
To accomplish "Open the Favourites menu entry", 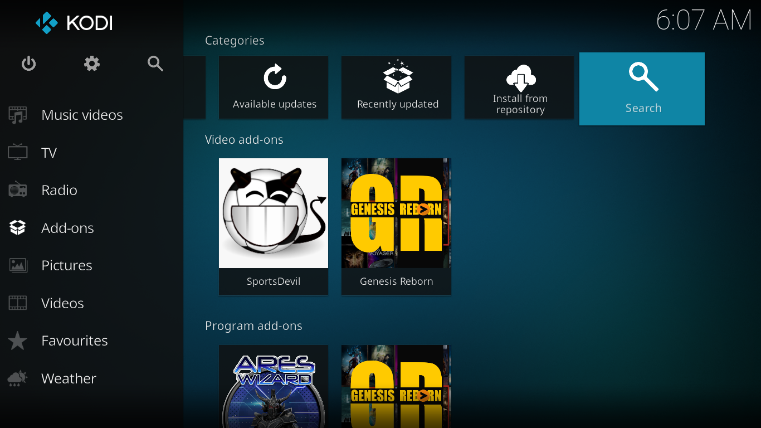I will pyautogui.click(x=75, y=341).
